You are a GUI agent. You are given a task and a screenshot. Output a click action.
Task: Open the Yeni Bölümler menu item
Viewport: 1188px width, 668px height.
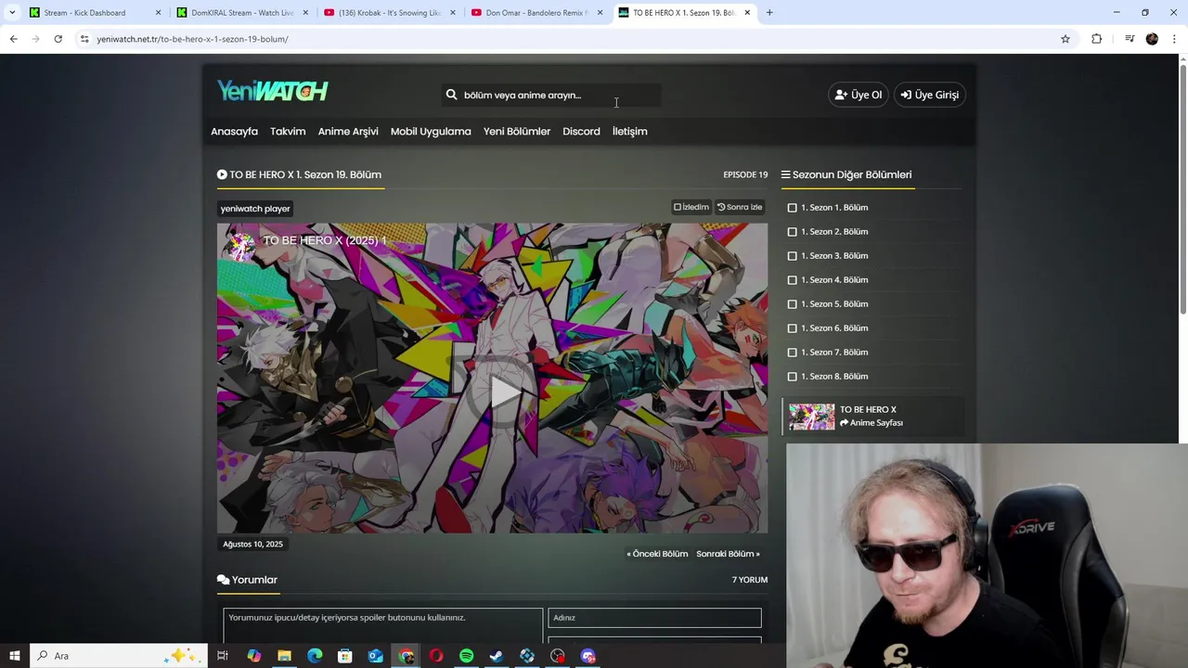517,132
